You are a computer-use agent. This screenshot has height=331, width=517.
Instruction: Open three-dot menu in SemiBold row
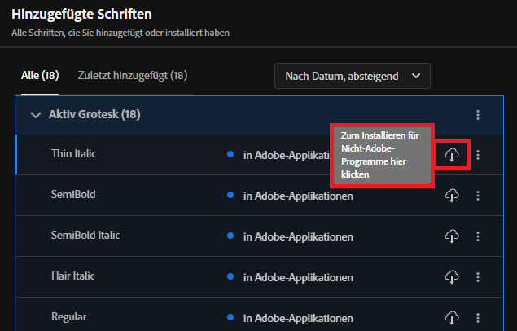click(x=478, y=196)
